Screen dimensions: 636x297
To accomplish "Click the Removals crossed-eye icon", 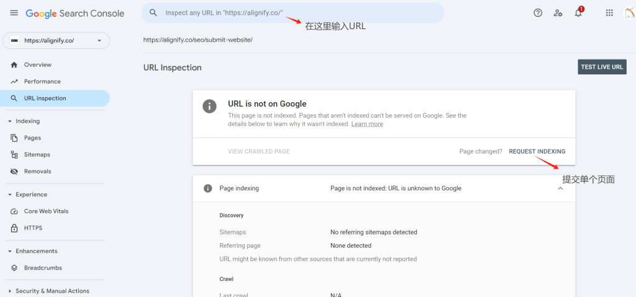I will pyautogui.click(x=14, y=171).
